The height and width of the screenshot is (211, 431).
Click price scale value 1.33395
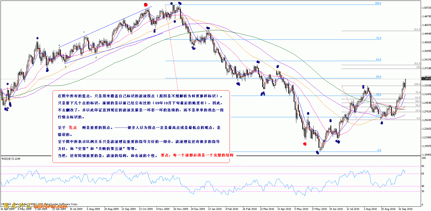(x=426, y=86)
